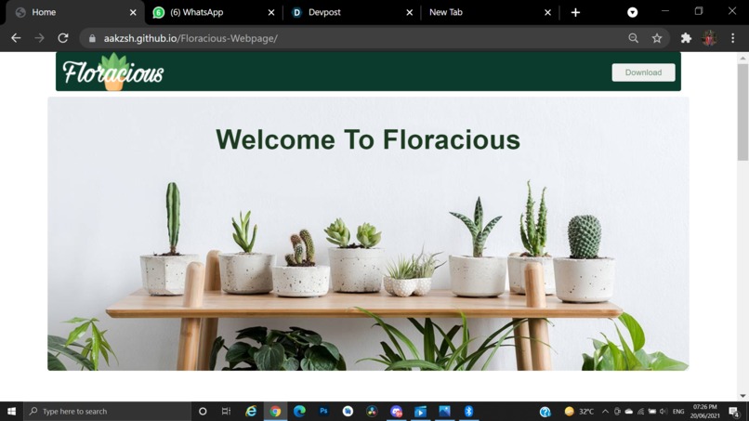The height and width of the screenshot is (421, 749).
Task: Open the zoom magnifier in the address bar
Action: (634, 38)
